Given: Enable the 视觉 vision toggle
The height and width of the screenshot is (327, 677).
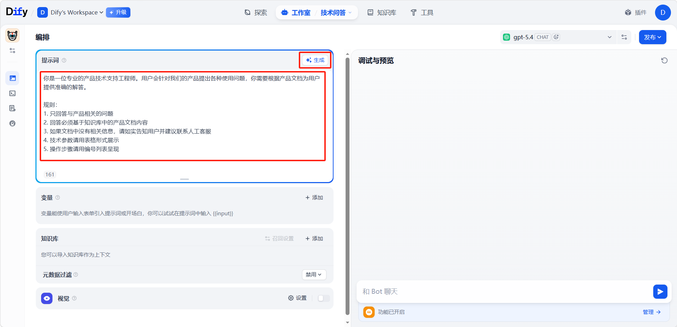Looking at the screenshot, I should click(x=324, y=298).
